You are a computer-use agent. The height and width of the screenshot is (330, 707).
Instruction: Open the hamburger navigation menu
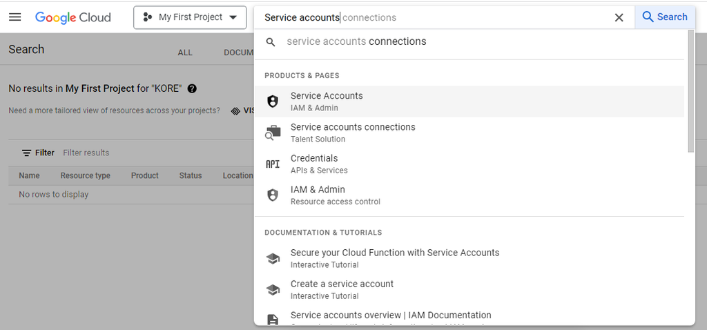point(15,17)
